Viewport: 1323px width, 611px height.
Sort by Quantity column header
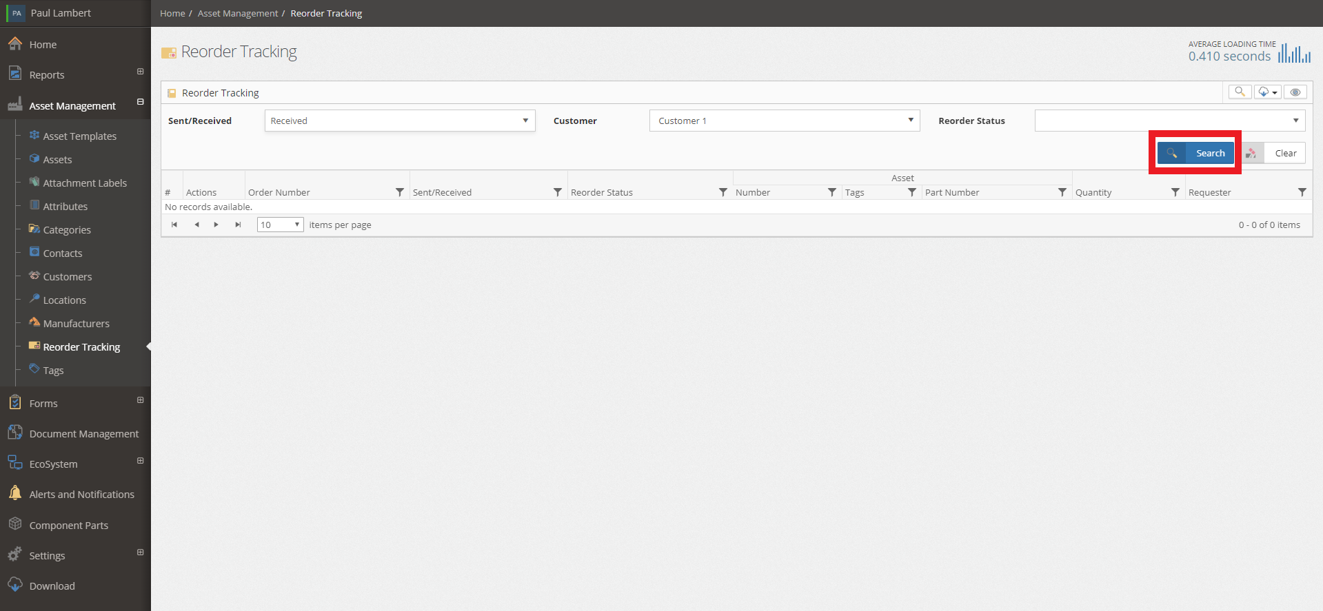tap(1093, 192)
